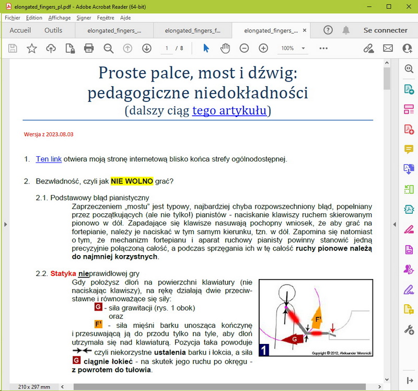Open the Comment tool in right sidebar
The height and width of the screenshot is (391, 418).
(409, 149)
